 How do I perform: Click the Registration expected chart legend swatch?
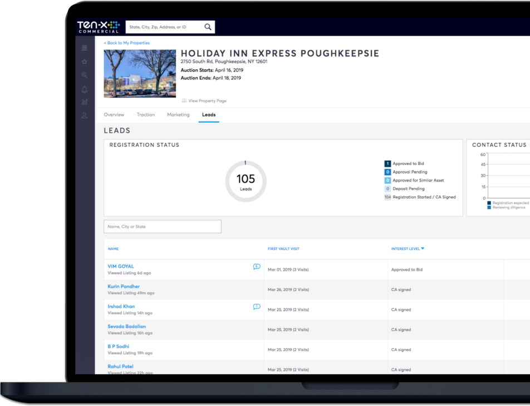click(489, 203)
